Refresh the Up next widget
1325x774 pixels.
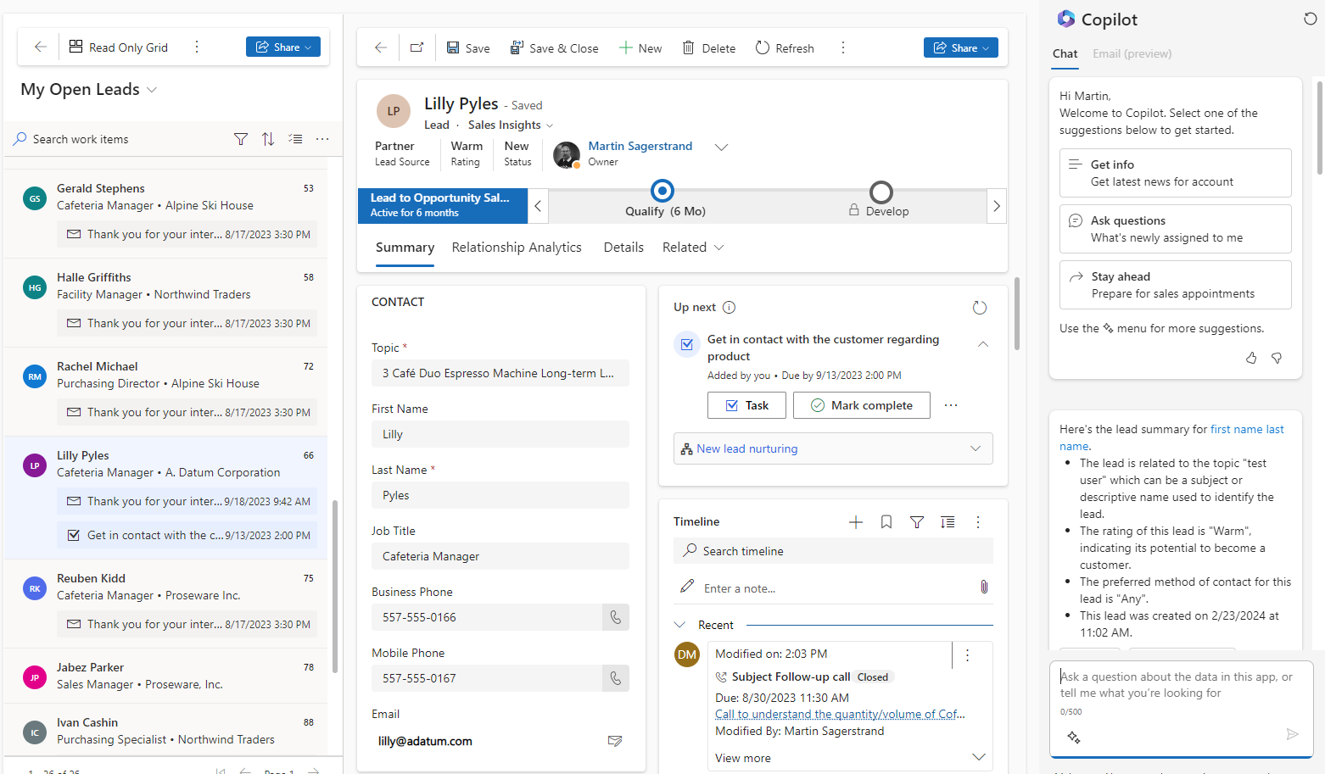tap(980, 308)
